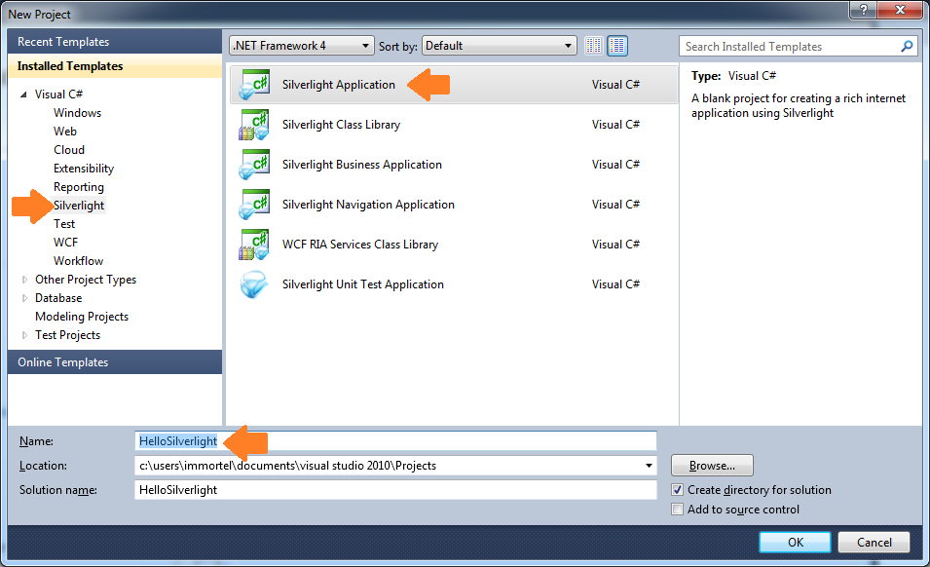Select the Windows template category
Screen dimensions: 930x567
(x=77, y=113)
